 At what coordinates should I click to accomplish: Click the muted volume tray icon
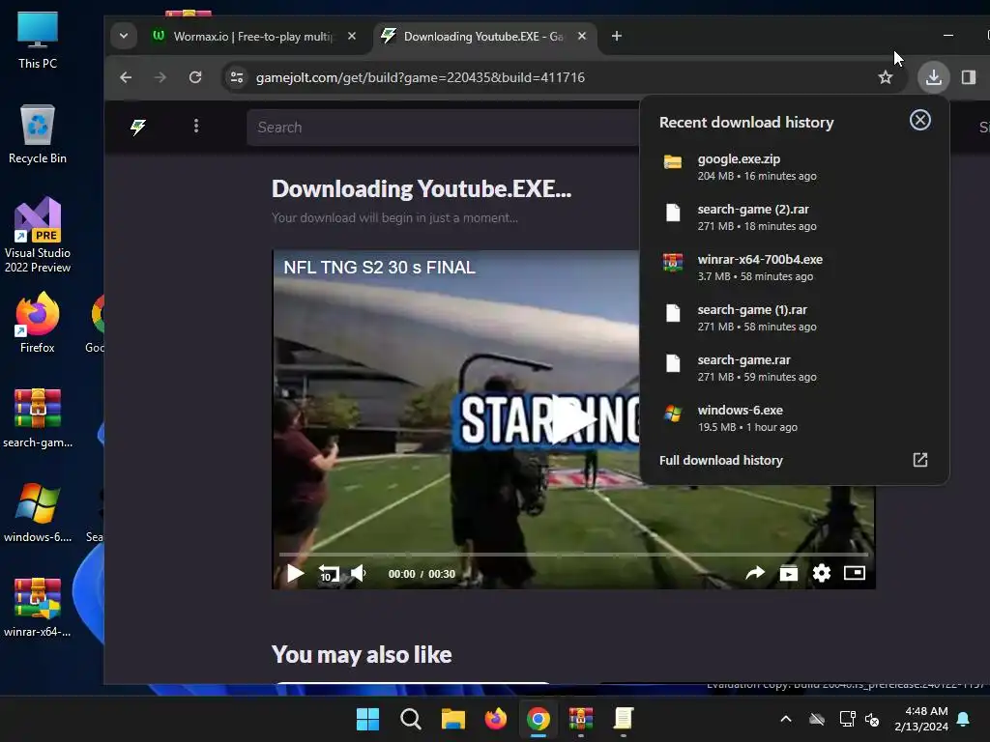[x=872, y=719]
